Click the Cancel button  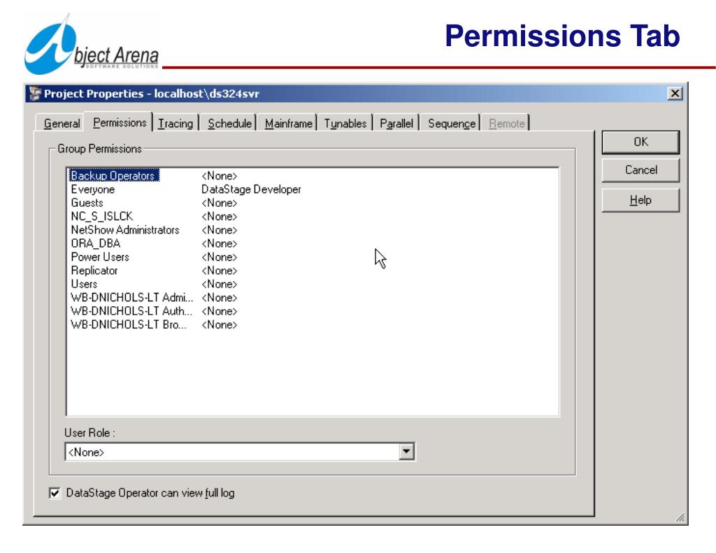[640, 171]
